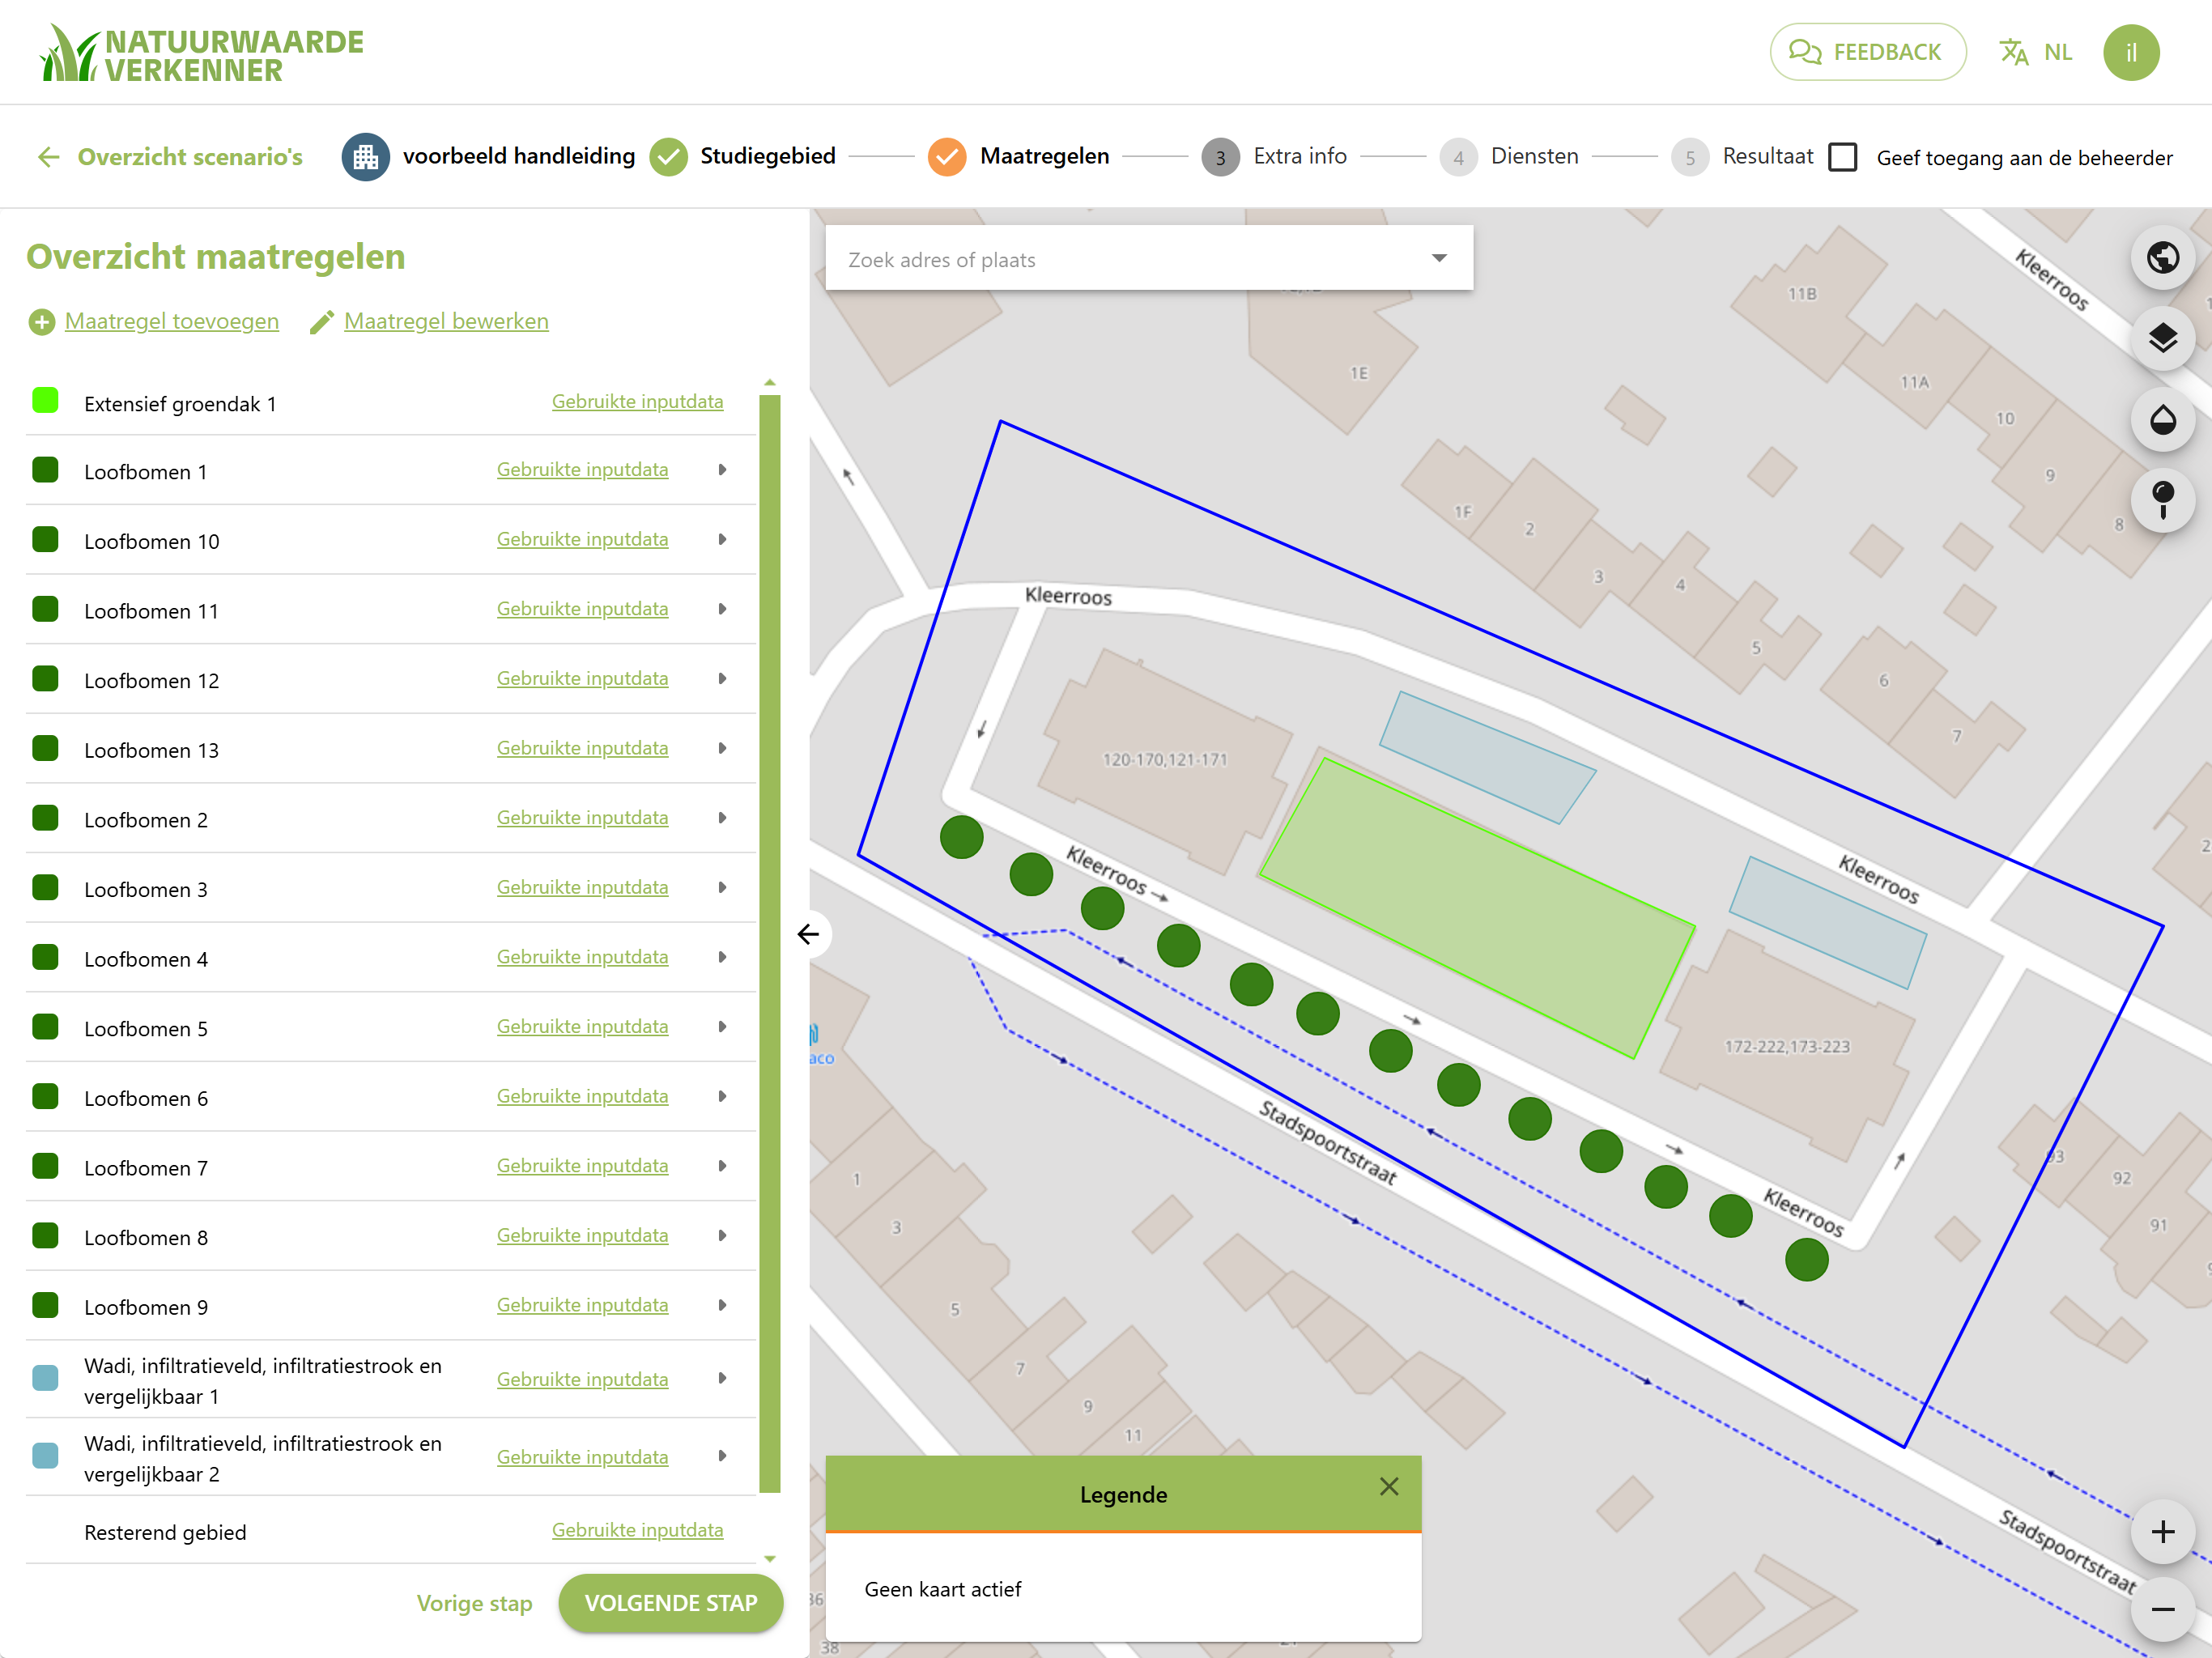Zoom in the map with plus button
The height and width of the screenshot is (1658, 2212).
pos(2162,1532)
